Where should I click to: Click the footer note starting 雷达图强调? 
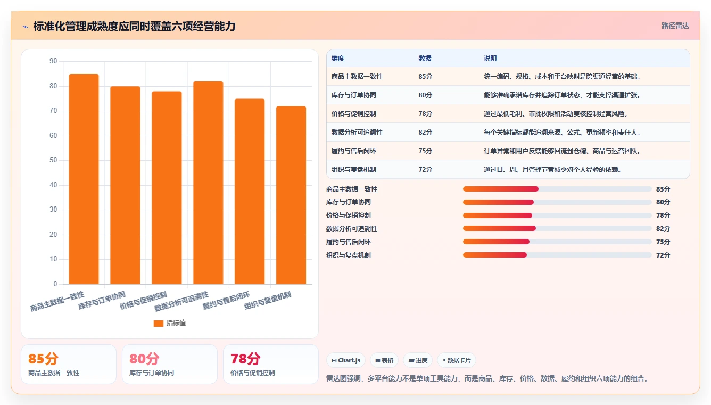pos(487,378)
